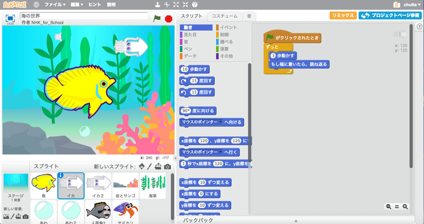Image resolution: width=424 pixels, height=224 pixels.
Task: Click the project title field 海の世界
Action: (x=84, y=16)
